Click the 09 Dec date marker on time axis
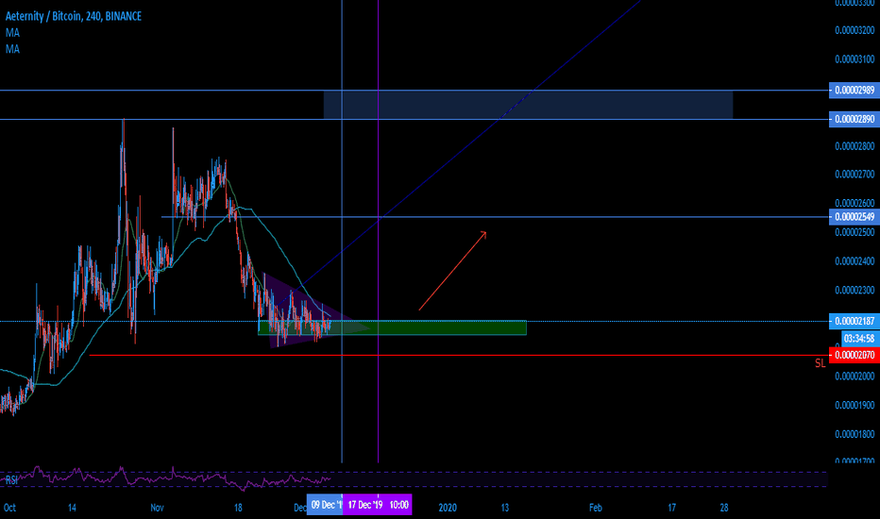The image size is (880, 519). click(325, 505)
